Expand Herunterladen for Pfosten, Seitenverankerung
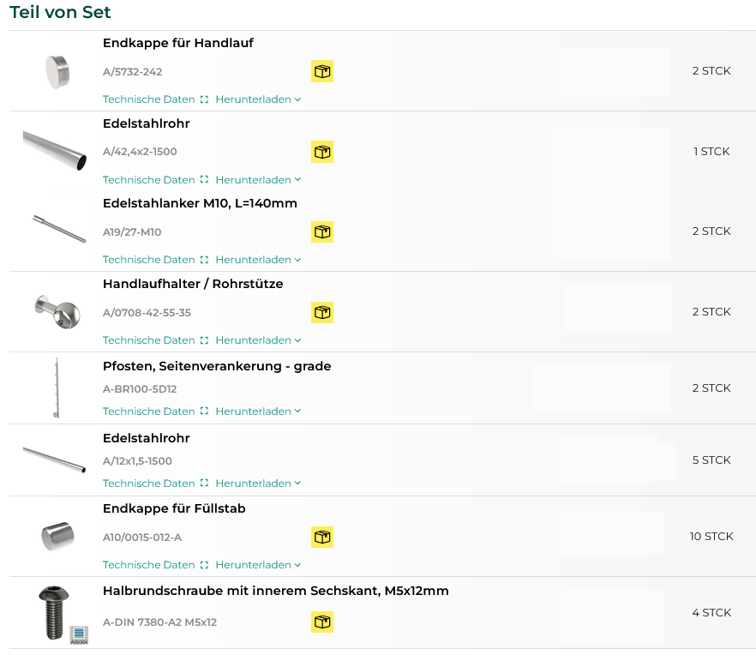Viewport: 756px width, 655px height. tap(258, 412)
